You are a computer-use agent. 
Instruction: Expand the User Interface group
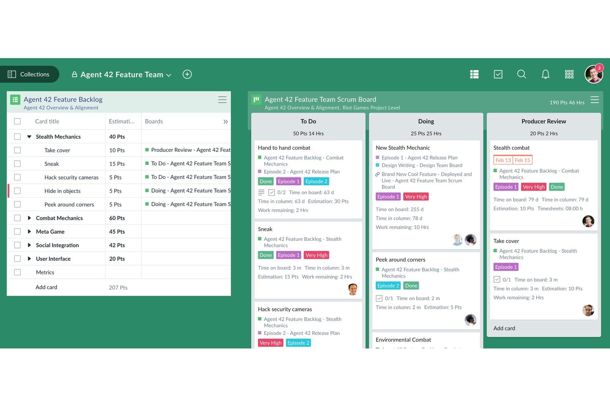(29, 259)
